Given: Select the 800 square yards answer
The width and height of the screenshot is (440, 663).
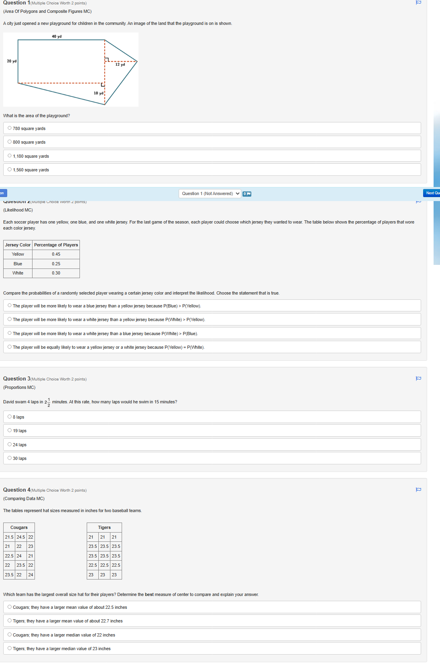Looking at the screenshot, I should click(10, 142).
